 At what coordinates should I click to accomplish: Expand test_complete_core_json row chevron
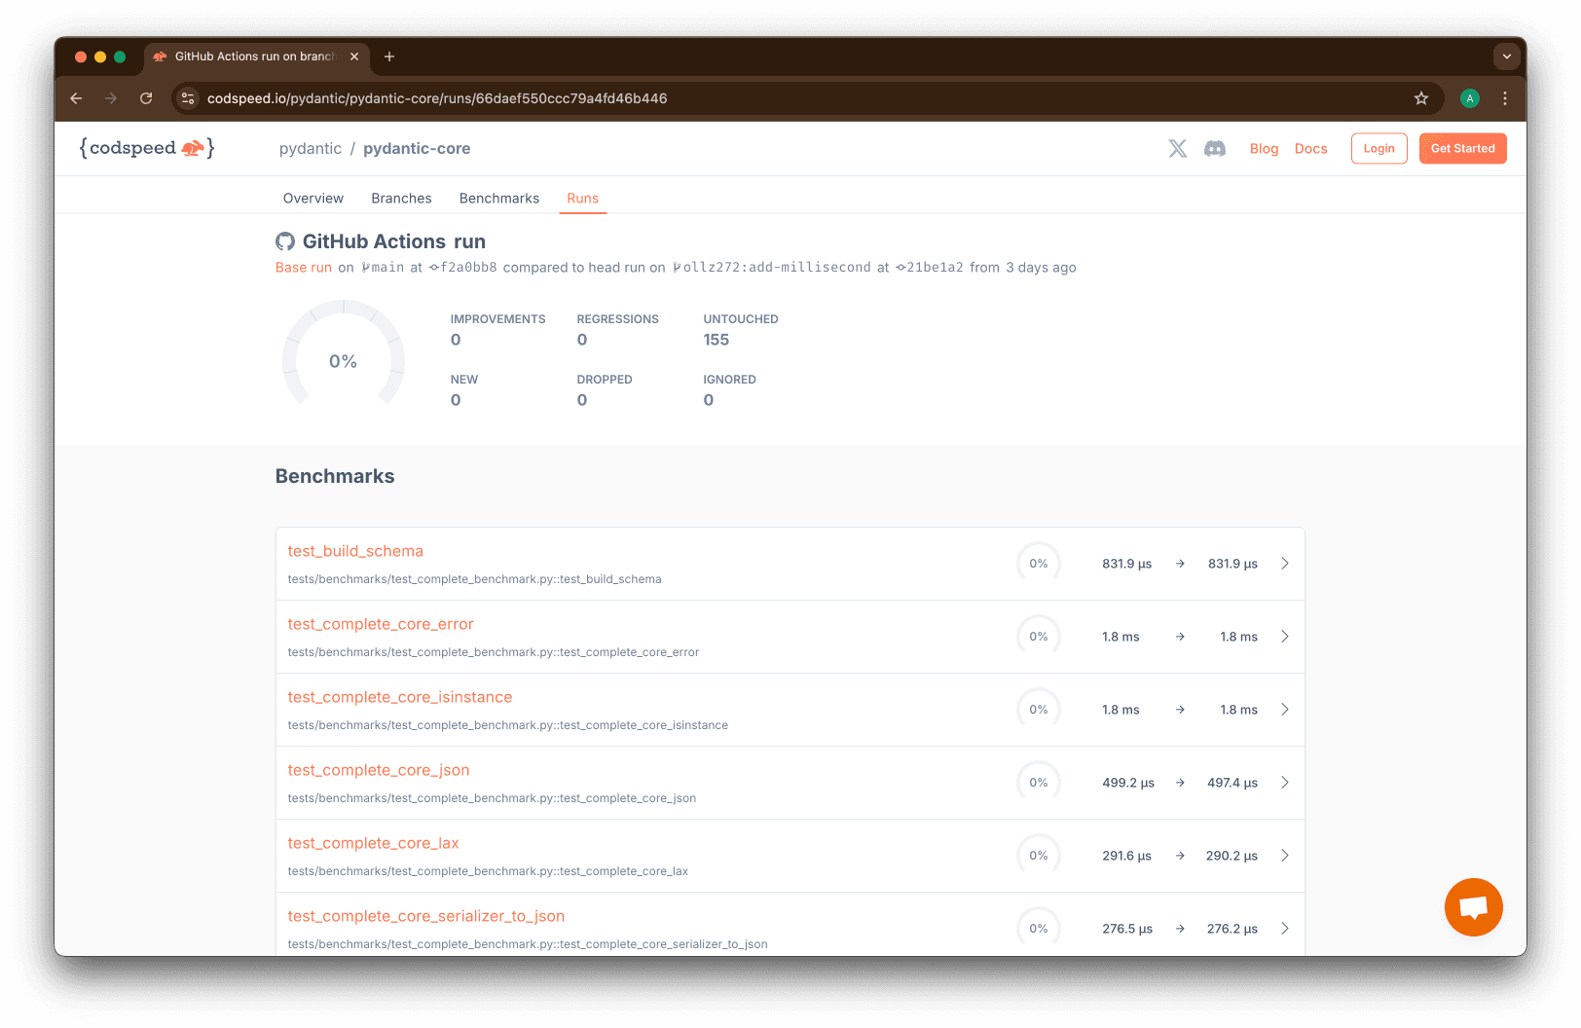[1284, 783]
